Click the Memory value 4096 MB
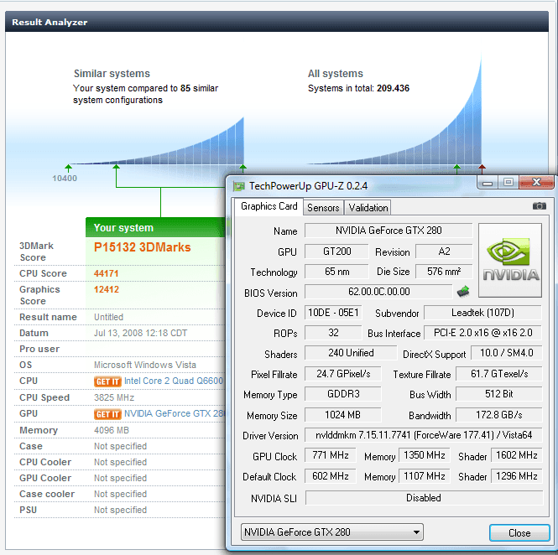Screen dimensions: 558x555 (x=112, y=430)
